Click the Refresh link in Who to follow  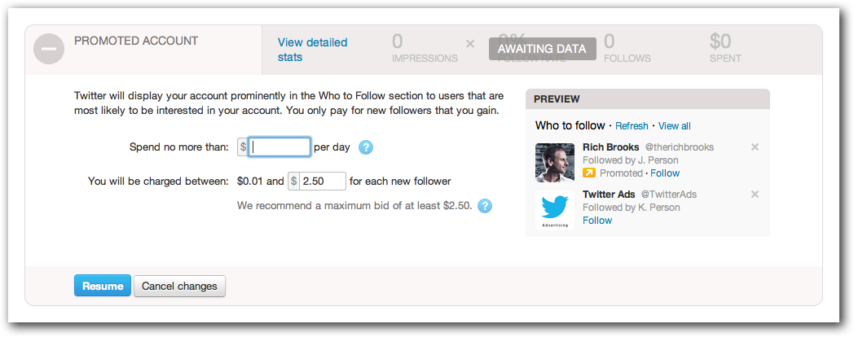click(632, 125)
